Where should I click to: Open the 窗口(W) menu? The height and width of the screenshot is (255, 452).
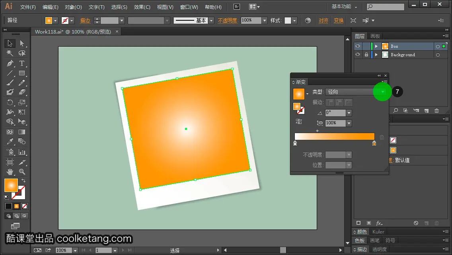[189, 7]
